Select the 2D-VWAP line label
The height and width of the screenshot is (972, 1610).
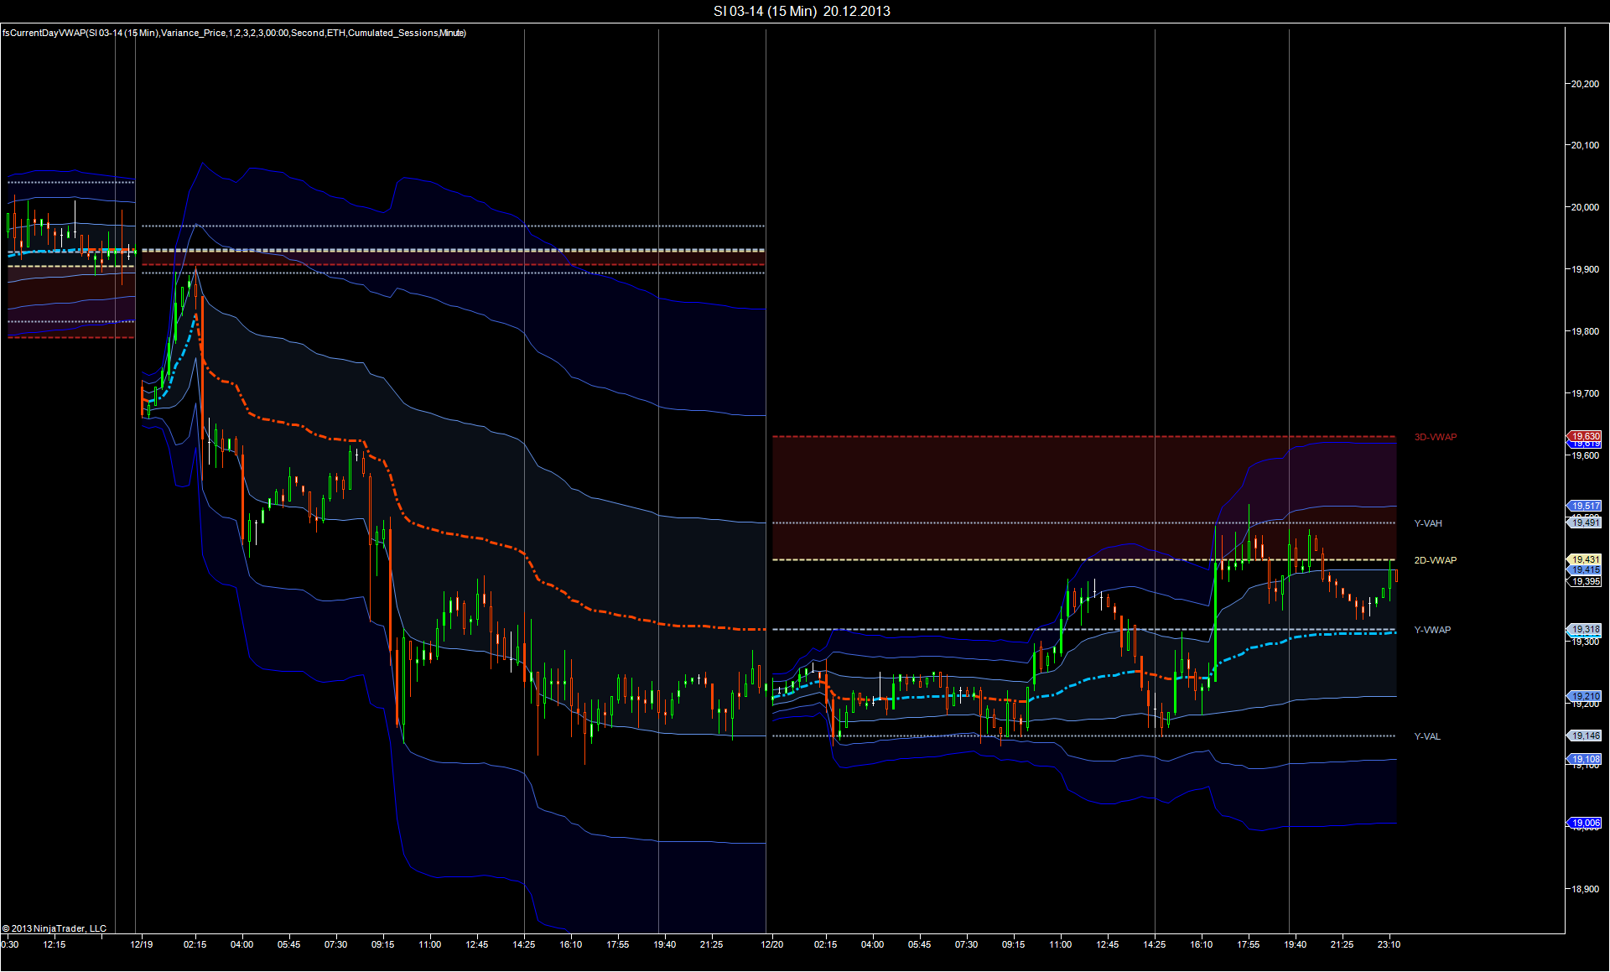[x=1436, y=560]
